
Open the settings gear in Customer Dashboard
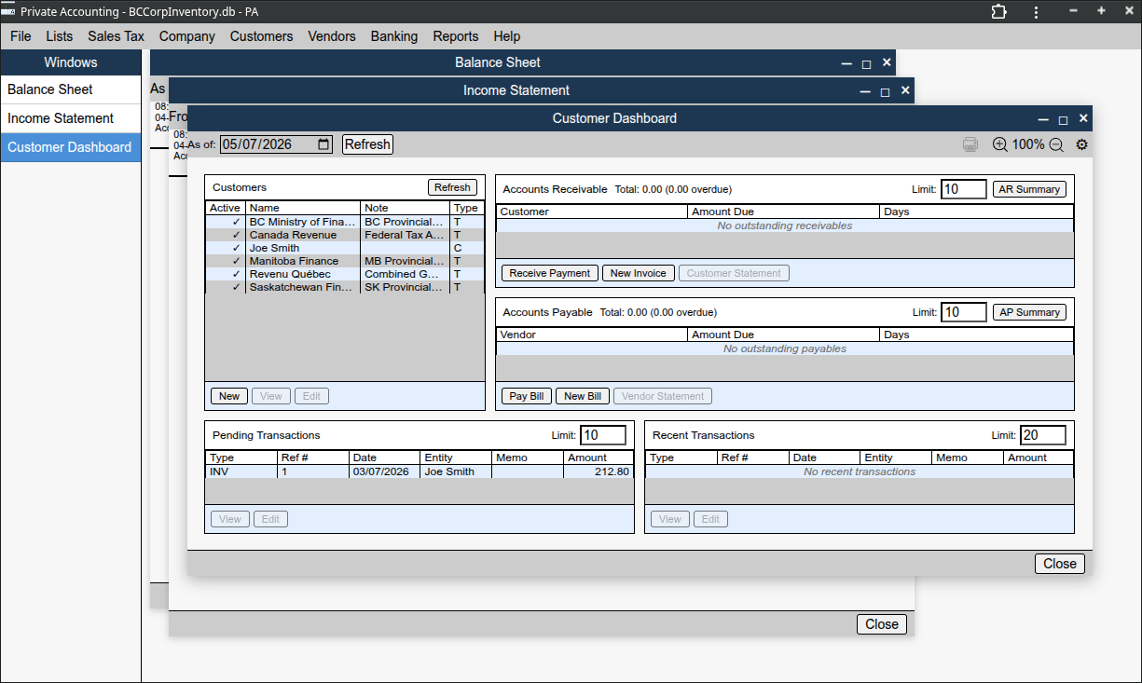(1082, 144)
